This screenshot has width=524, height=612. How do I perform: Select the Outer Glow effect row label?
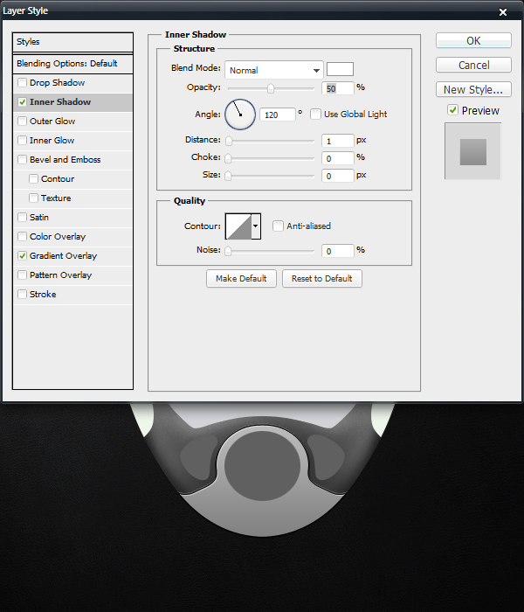pyautogui.click(x=52, y=121)
